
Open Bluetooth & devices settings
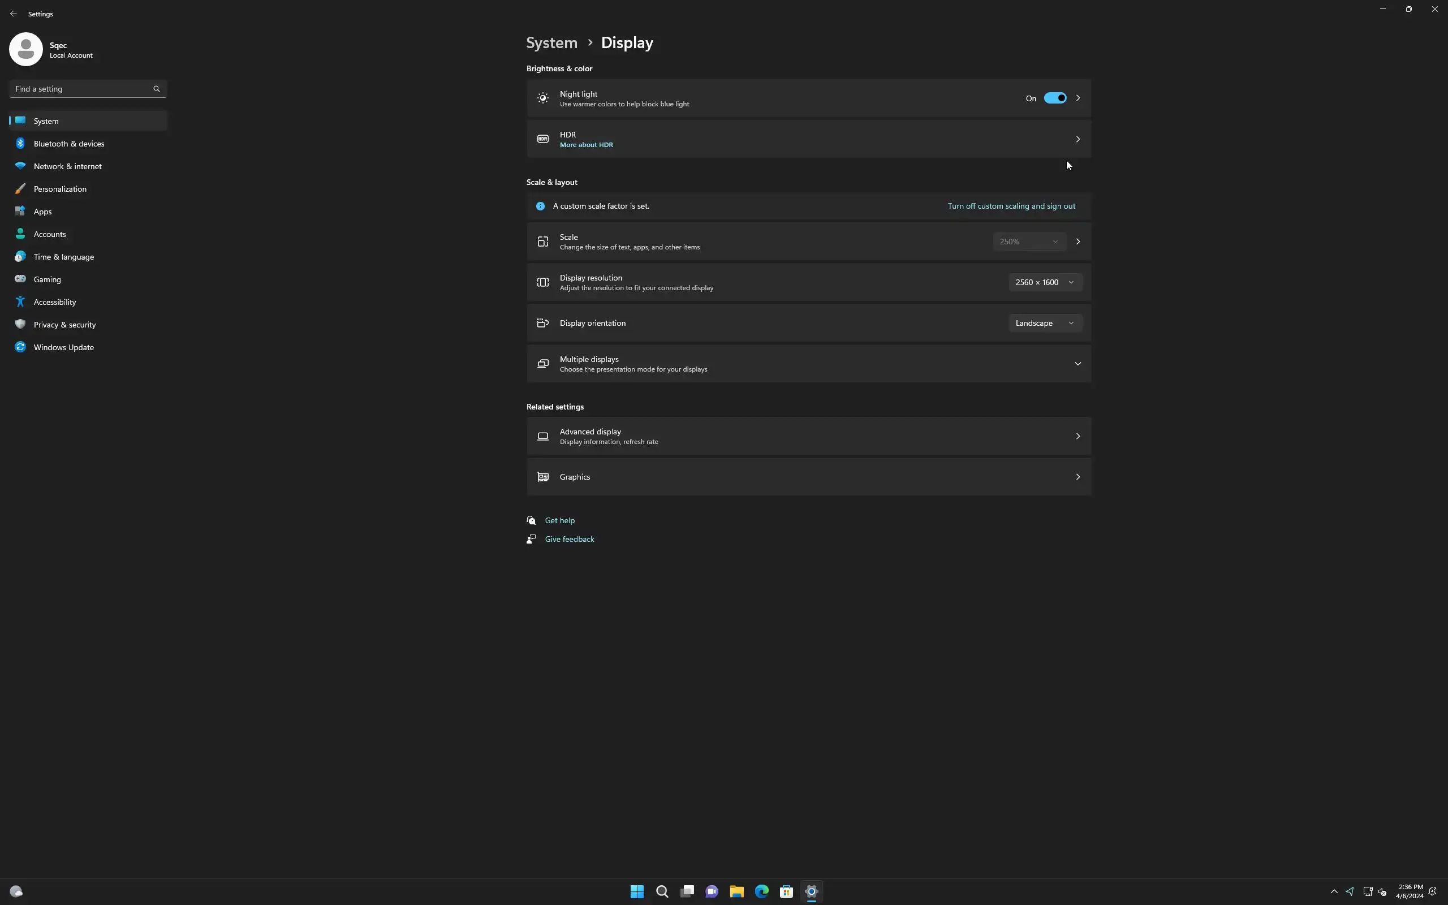[x=69, y=144]
